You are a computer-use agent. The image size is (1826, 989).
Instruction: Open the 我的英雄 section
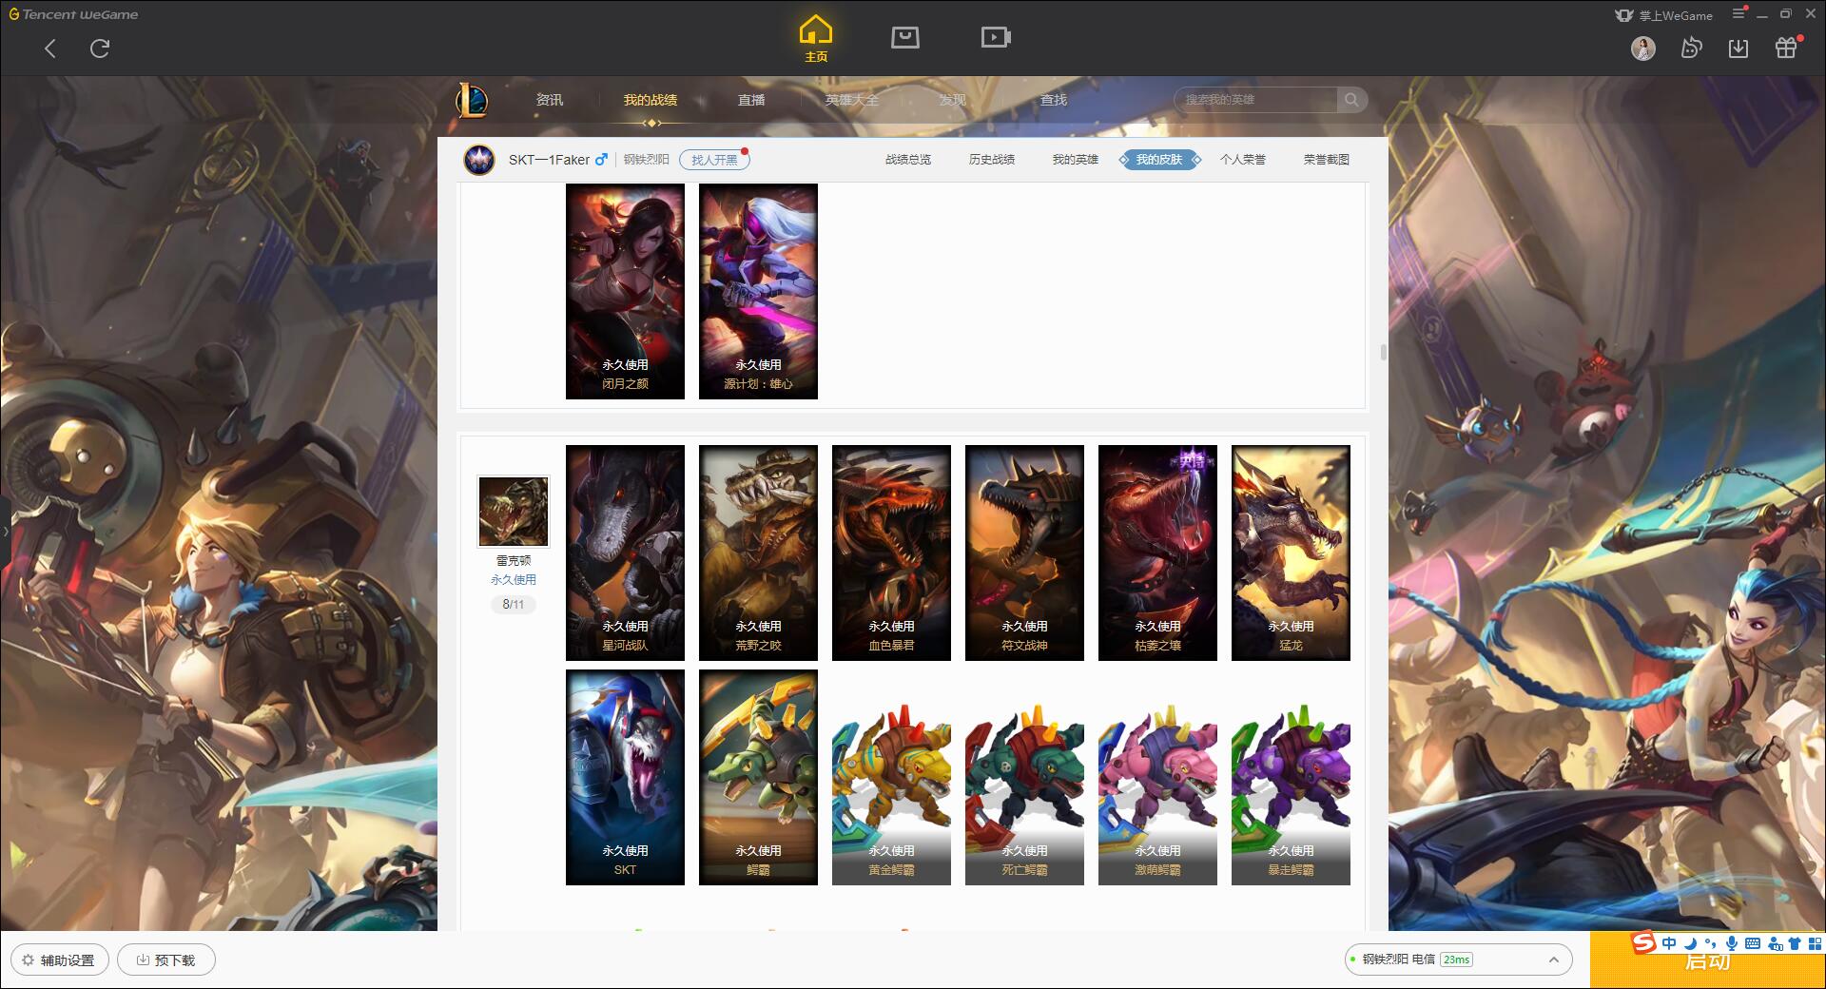pos(1076,160)
